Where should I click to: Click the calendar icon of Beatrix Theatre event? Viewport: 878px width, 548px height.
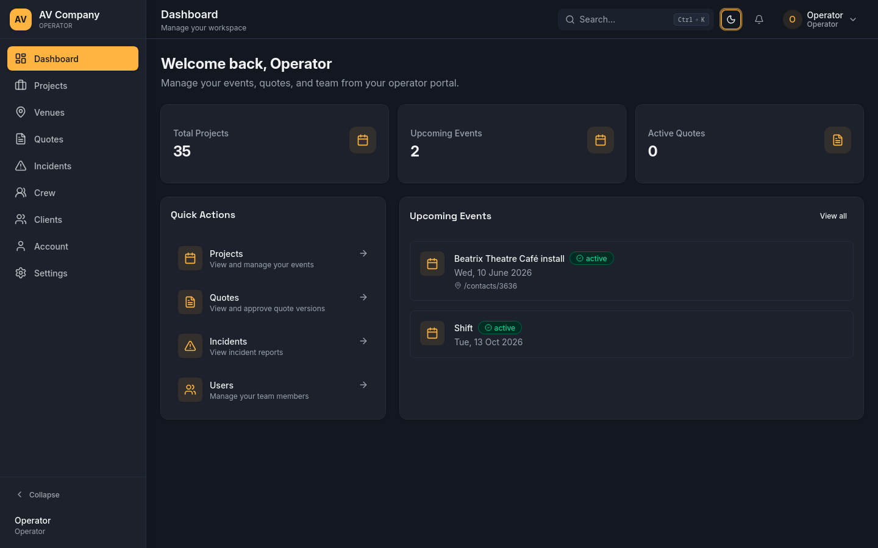432,264
